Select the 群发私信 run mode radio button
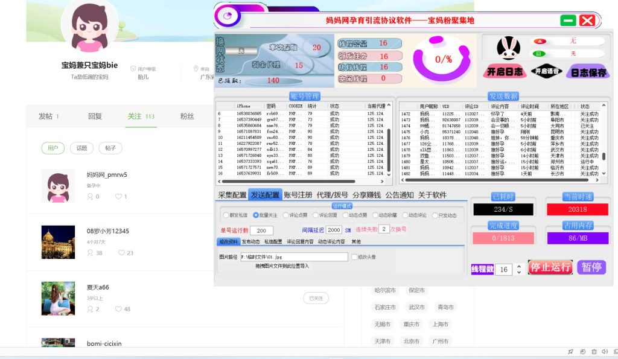Image resolution: width=618 pixels, height=359 pixels. tap(225, 215)
